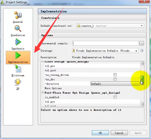Click the Cancel button
The width and height of the screenshot is (151, 139).
119,133
